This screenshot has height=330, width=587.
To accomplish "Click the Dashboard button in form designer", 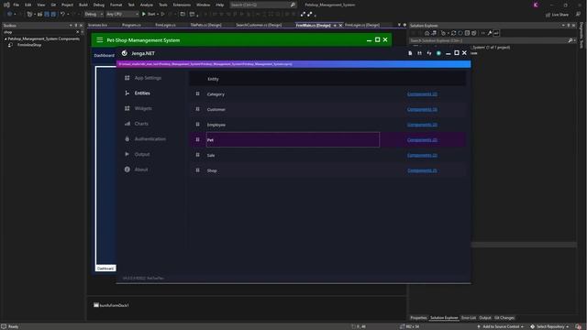I will click(104, 55).
